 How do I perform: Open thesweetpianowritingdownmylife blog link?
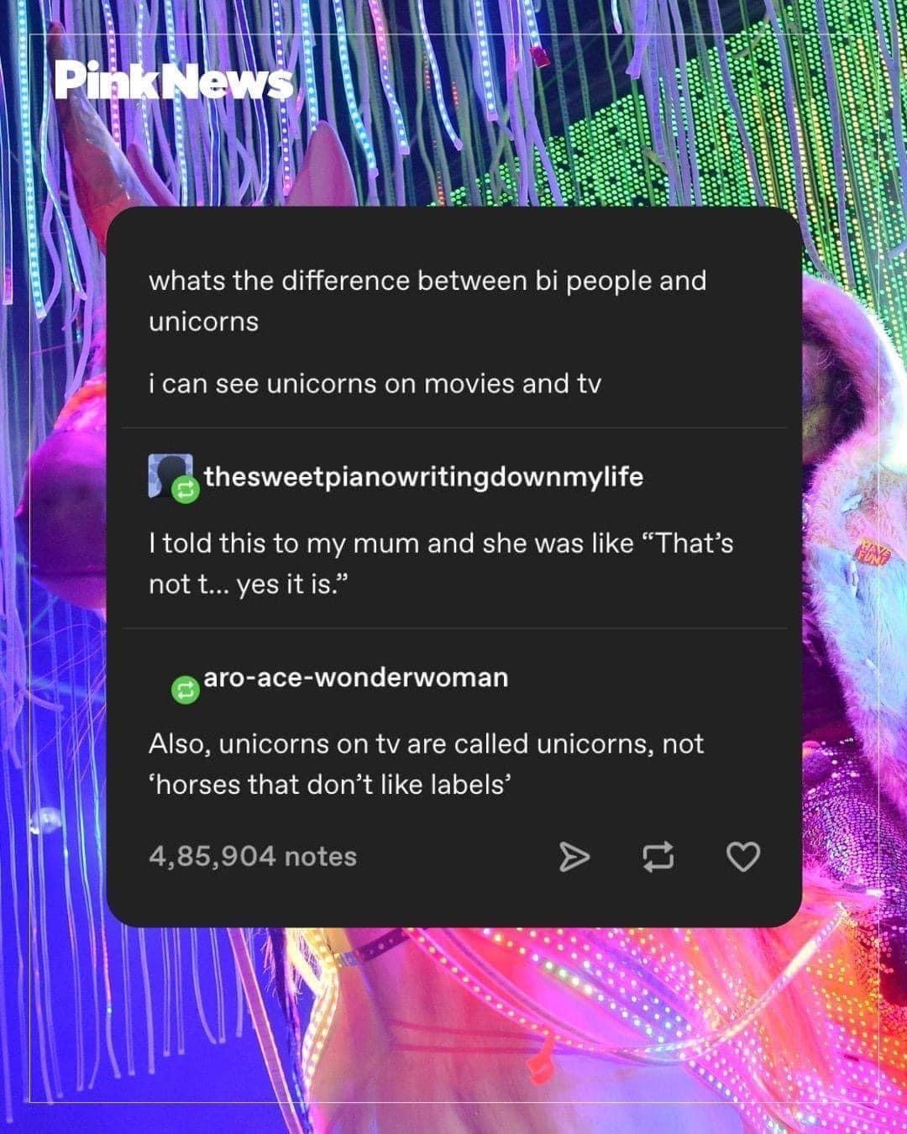(x=423, y=477)
